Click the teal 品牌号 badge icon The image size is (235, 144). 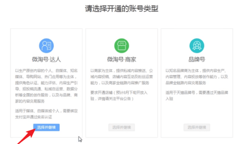(x=197, y=45)
